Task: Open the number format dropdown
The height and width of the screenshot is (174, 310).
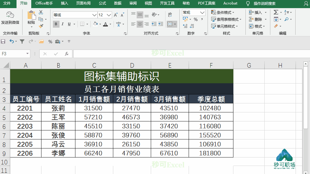Action: 202,12
